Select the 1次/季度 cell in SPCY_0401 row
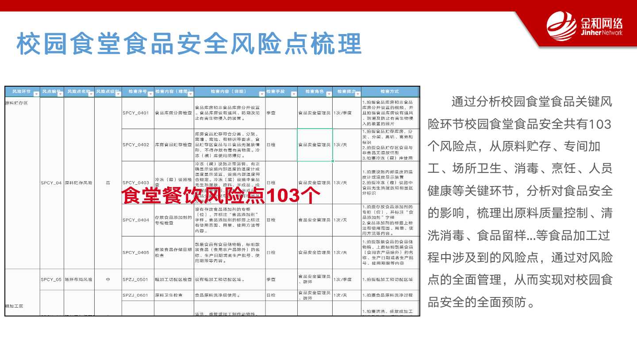The height and width of the screenshot is (358, 637). [x=346, y=113]
